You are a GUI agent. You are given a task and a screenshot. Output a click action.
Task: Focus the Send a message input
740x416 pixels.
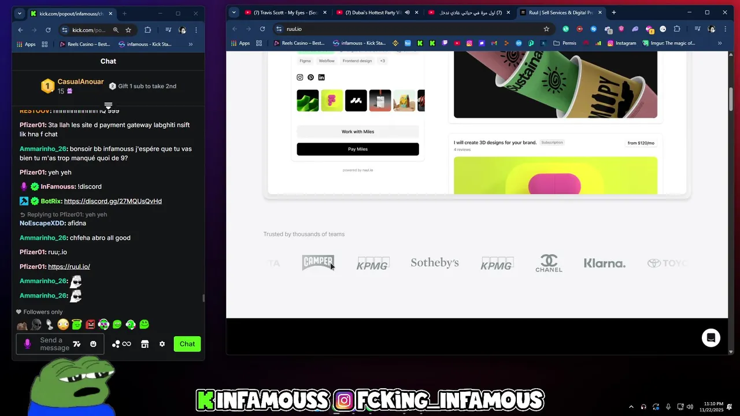point(54,344)
